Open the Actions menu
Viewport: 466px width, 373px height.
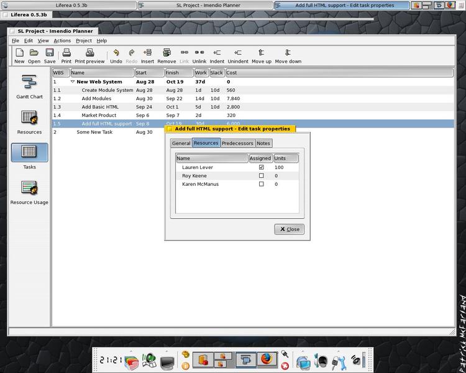pos(62,41)
